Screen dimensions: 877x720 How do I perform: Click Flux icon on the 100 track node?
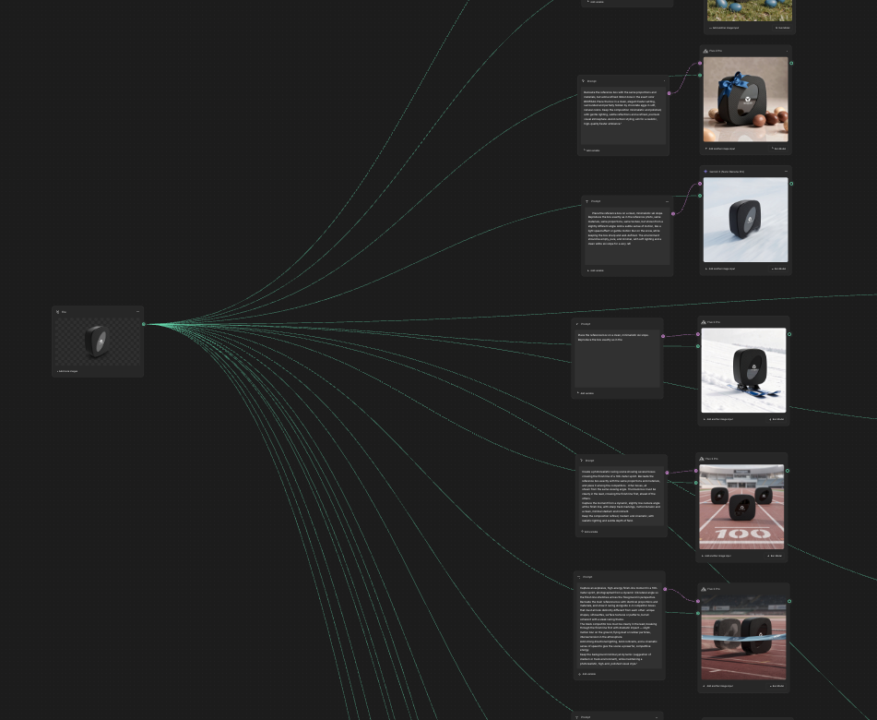(x=702, y=459)
